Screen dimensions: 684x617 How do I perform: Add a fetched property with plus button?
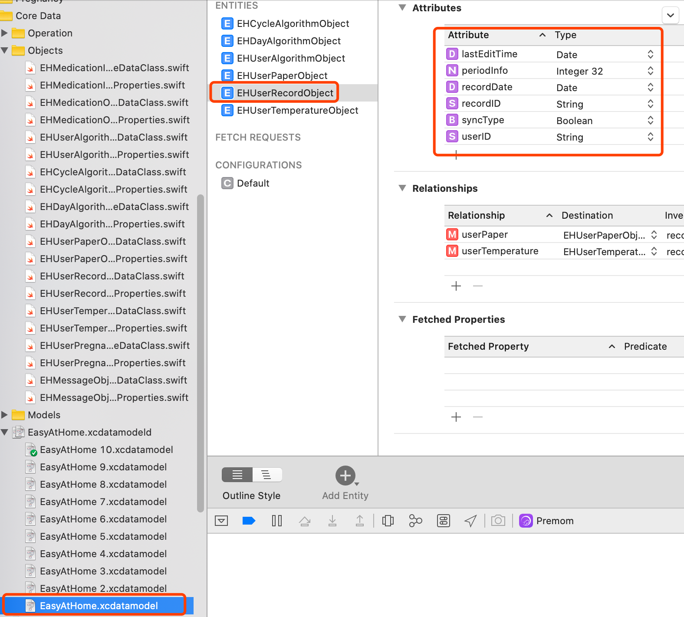coord(456,417)
